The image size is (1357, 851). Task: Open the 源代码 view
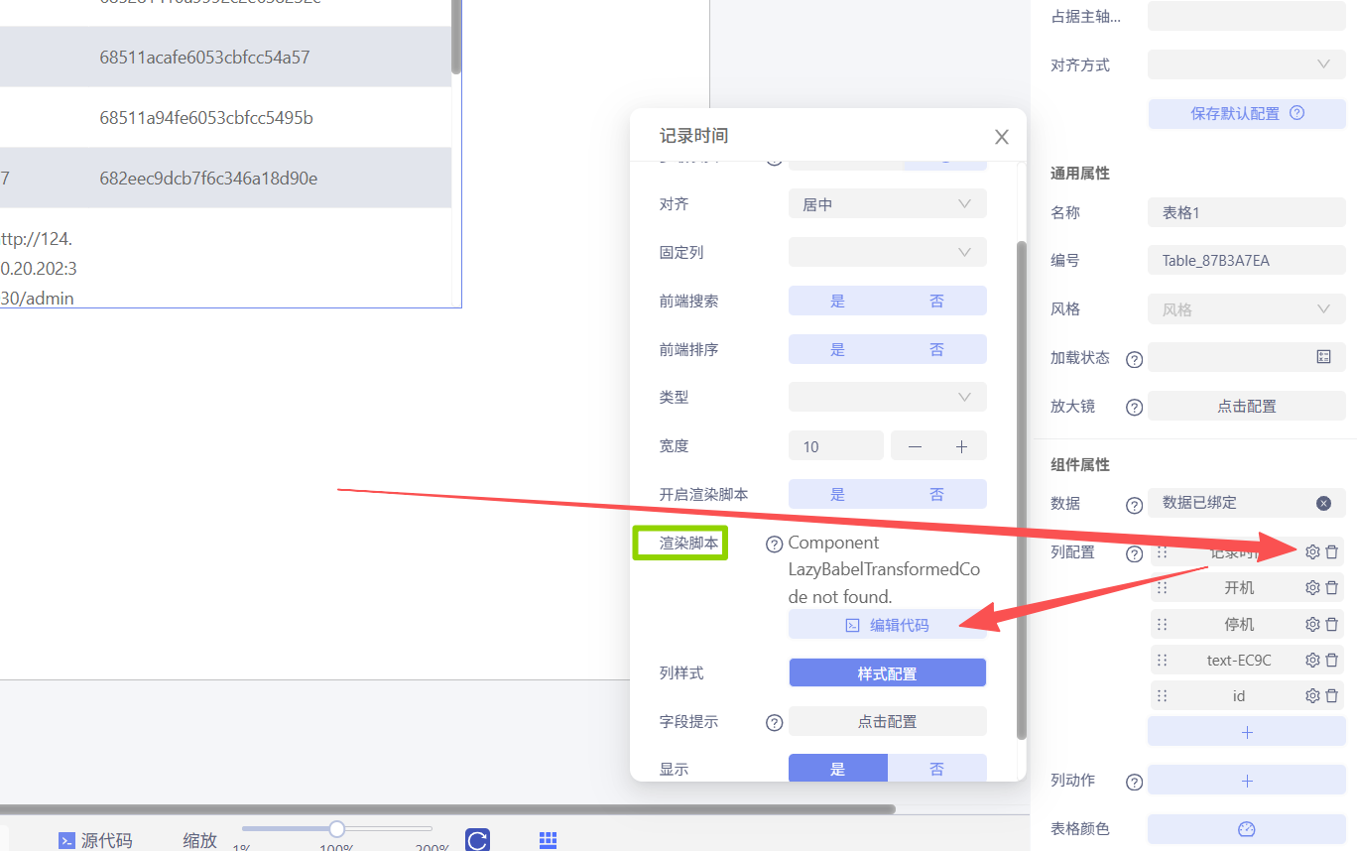tap(95, 840)
